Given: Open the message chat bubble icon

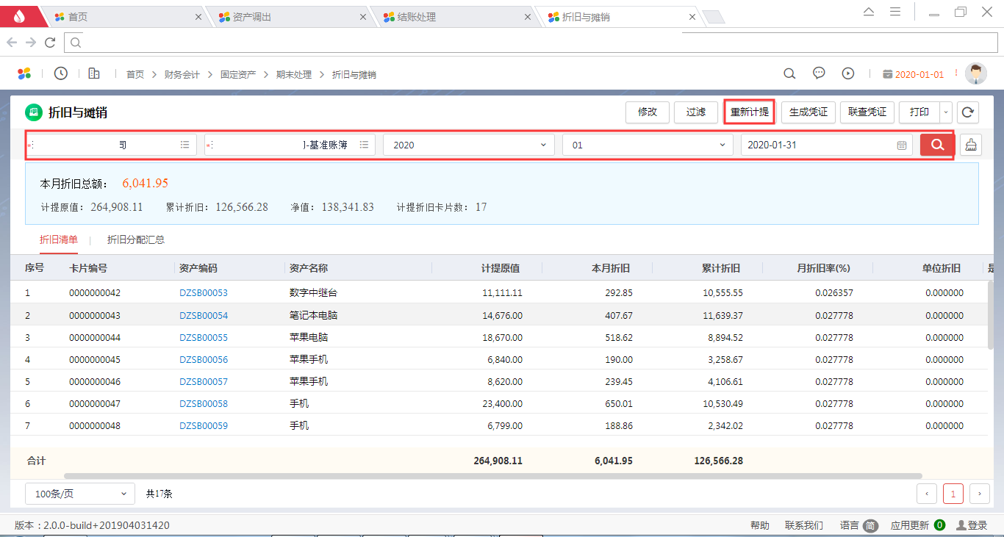Looking at the screenshot, I should (x=819, y=73).
